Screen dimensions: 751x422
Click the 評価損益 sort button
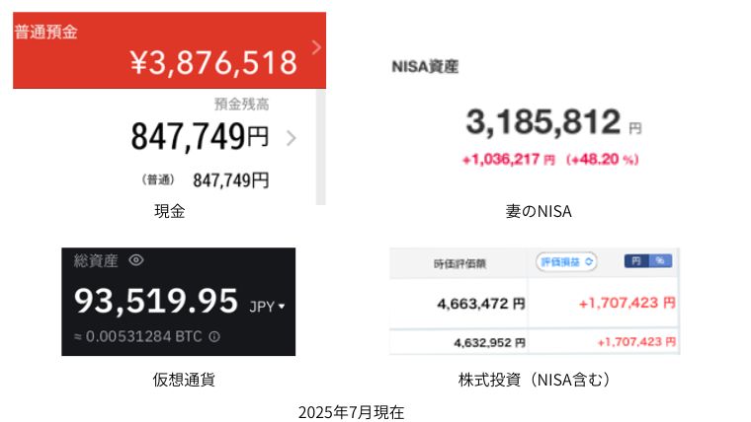pos(566,262)
